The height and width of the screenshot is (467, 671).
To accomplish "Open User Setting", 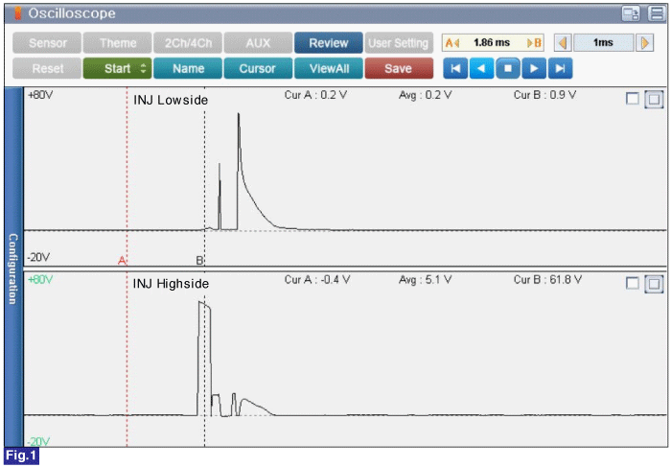I will pos(399,43).
